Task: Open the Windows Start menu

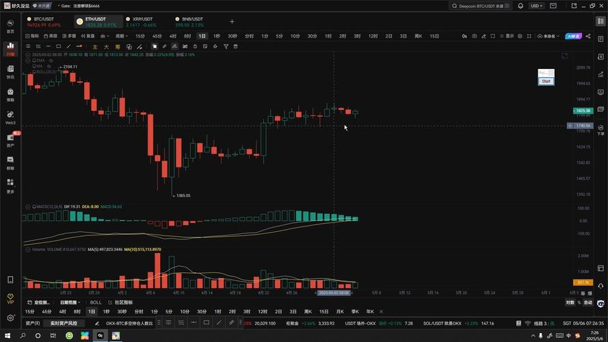Action: click(x=8, y=335)
